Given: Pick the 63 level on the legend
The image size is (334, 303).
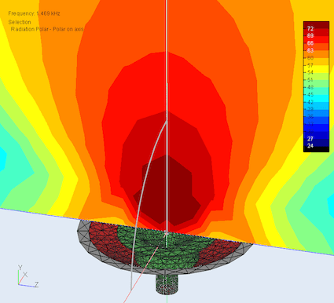Looking at the screenshot, I should tap(310, 50).
